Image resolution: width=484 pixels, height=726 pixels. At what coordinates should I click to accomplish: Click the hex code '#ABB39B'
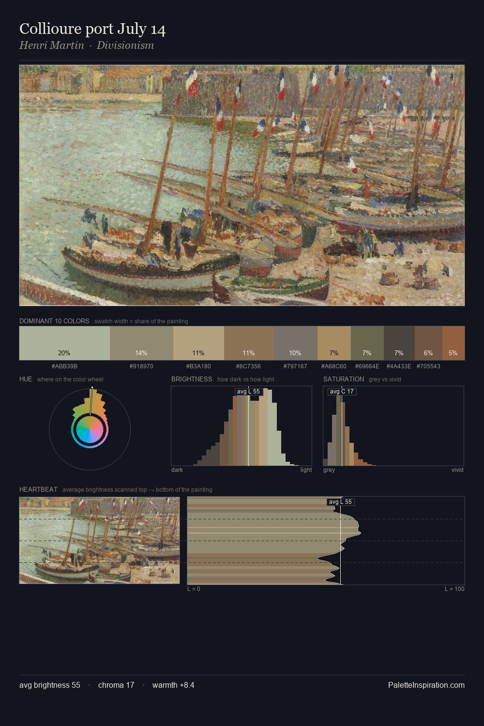click(64, 366)
